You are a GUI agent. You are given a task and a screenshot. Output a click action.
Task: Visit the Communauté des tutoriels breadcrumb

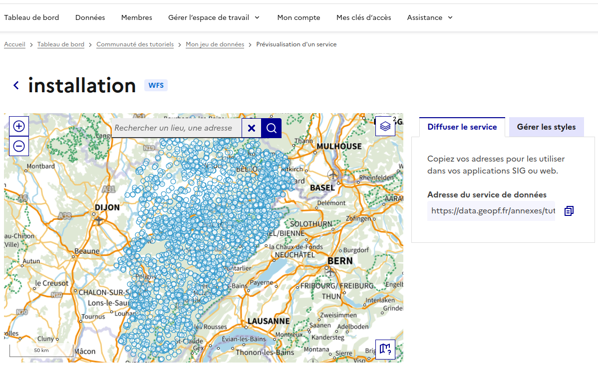(135, 44)
